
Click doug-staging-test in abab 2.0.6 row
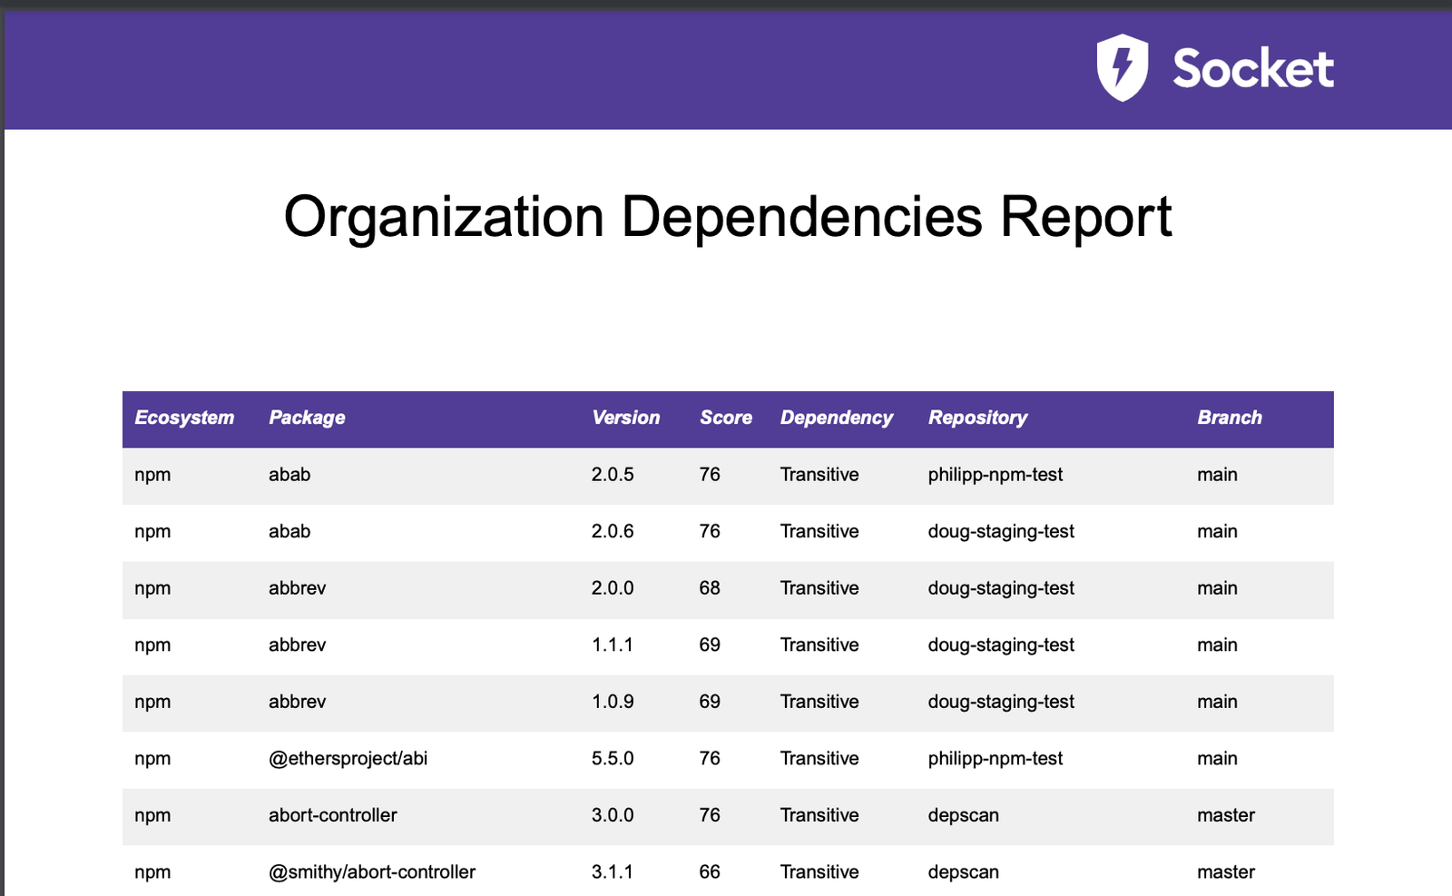point(1001,532)
